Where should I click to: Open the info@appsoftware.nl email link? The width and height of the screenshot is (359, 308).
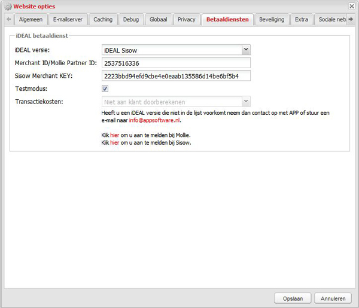[154, 120]
